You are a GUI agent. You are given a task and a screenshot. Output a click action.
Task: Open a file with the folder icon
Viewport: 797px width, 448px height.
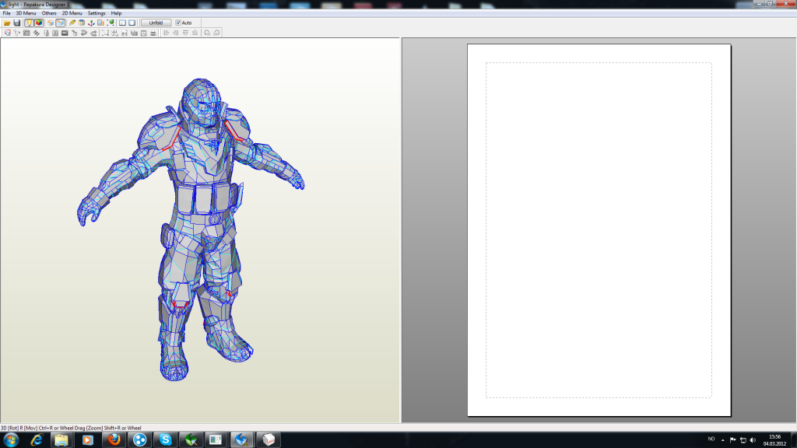point(7,23)
